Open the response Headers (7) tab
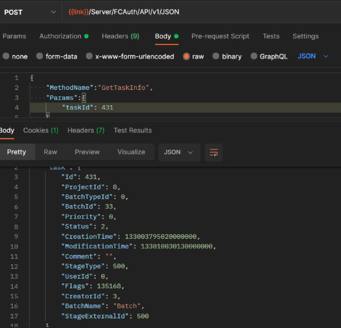 tap(86, 130)
